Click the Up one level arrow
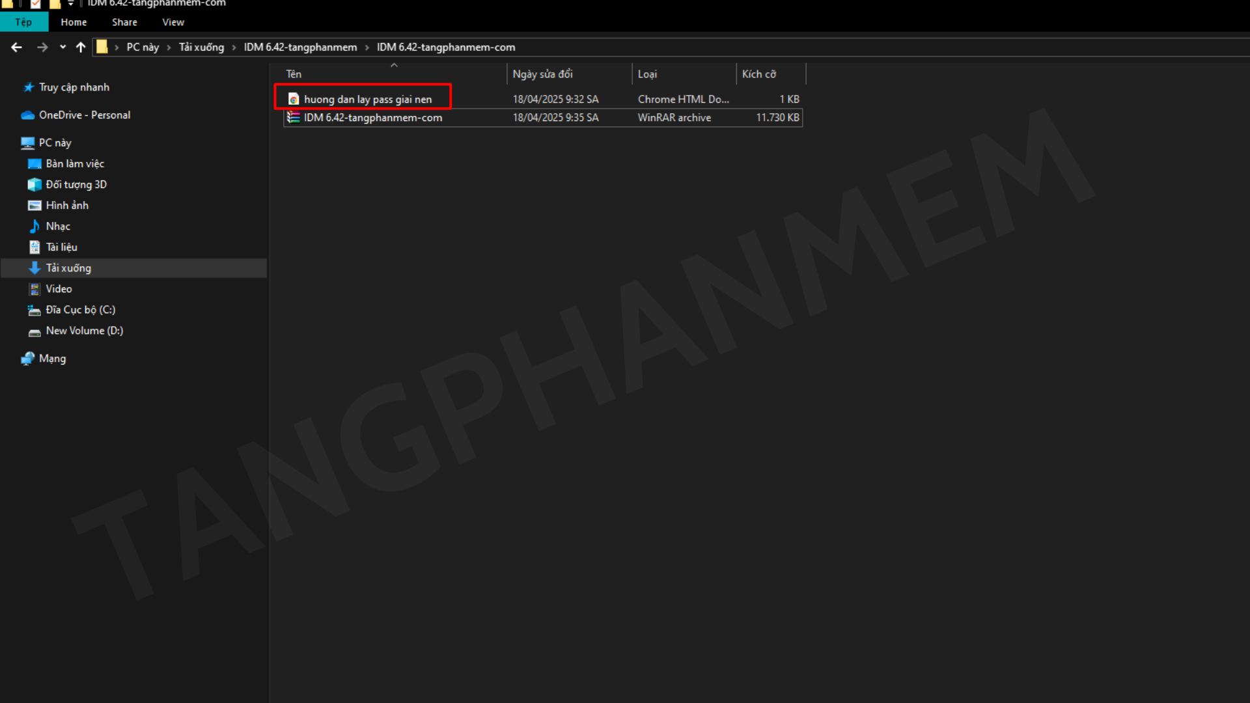 coord(81,47)
